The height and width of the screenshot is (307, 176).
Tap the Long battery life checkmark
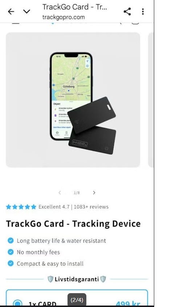point(11,240)
